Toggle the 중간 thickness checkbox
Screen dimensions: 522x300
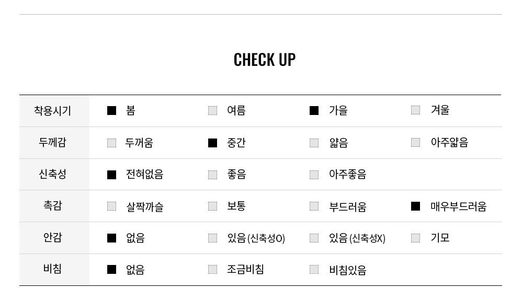(x=212, y=143)
